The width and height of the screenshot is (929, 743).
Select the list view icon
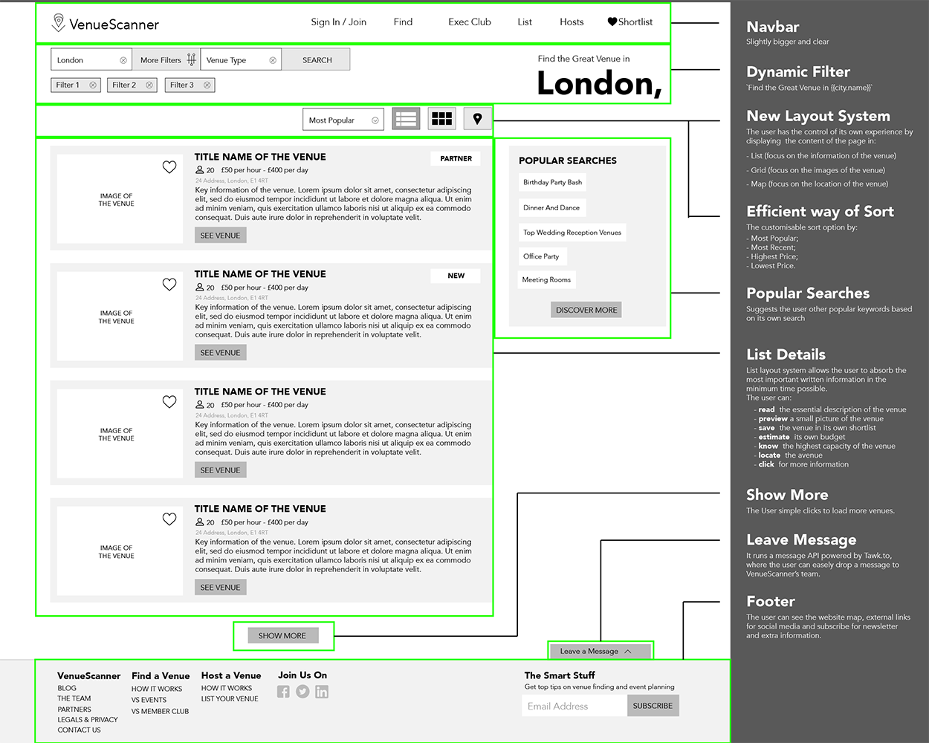[x=406, y=118]
